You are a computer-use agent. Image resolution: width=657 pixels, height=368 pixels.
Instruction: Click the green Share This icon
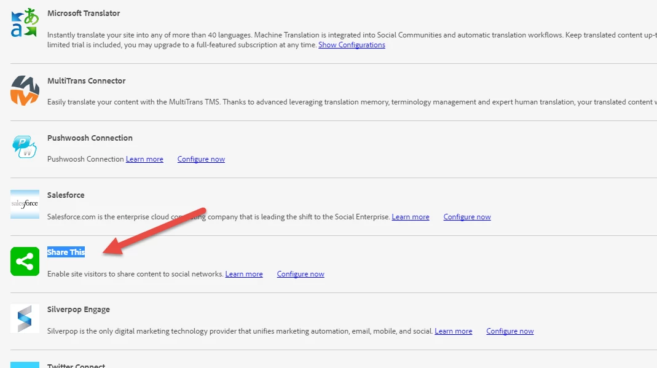click(x=25, y=261)
